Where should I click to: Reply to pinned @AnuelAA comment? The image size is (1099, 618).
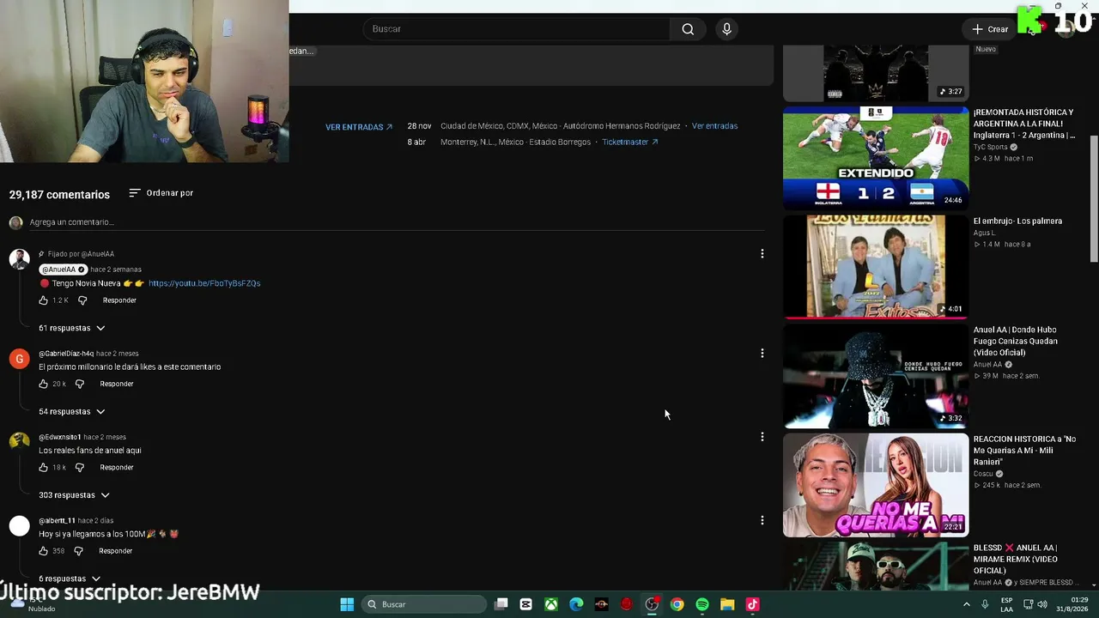119,300
